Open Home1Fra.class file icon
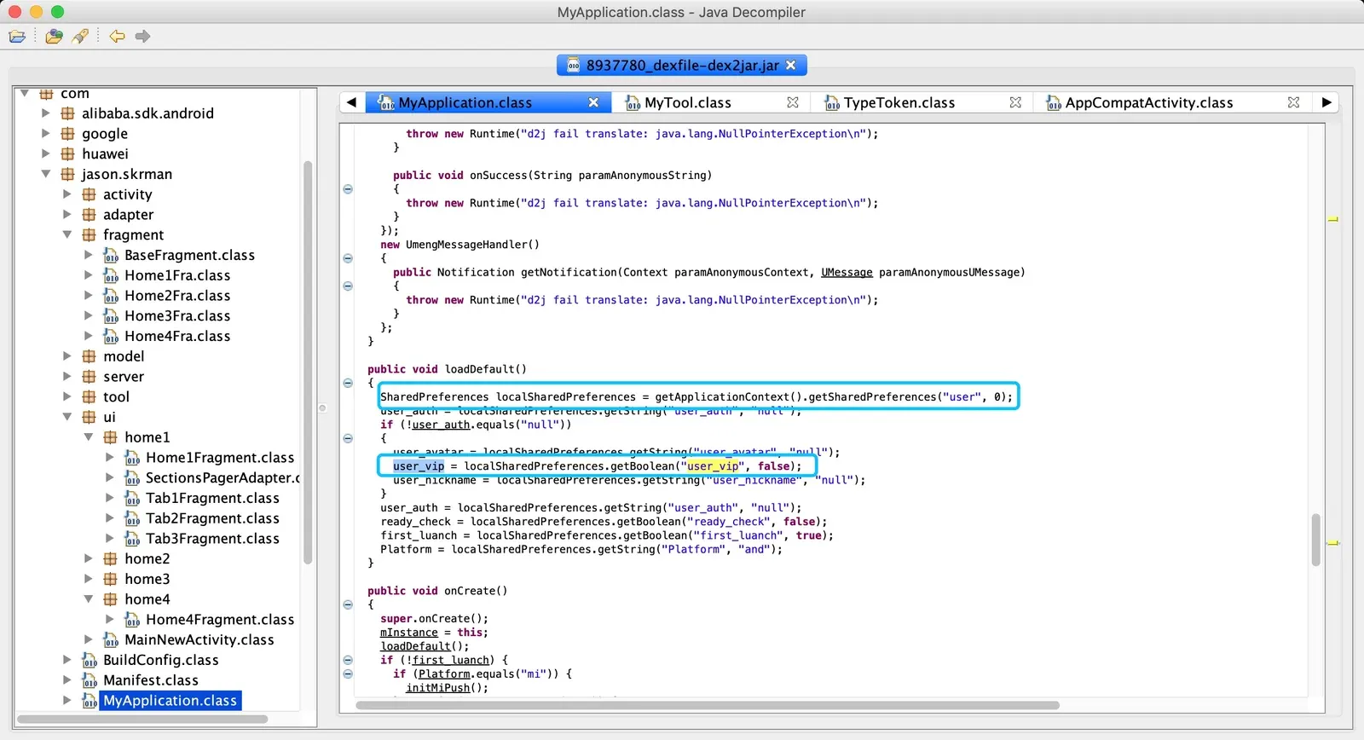Image resolution: width=1364 pixels, height=740 pixels. tap(111, 275)
